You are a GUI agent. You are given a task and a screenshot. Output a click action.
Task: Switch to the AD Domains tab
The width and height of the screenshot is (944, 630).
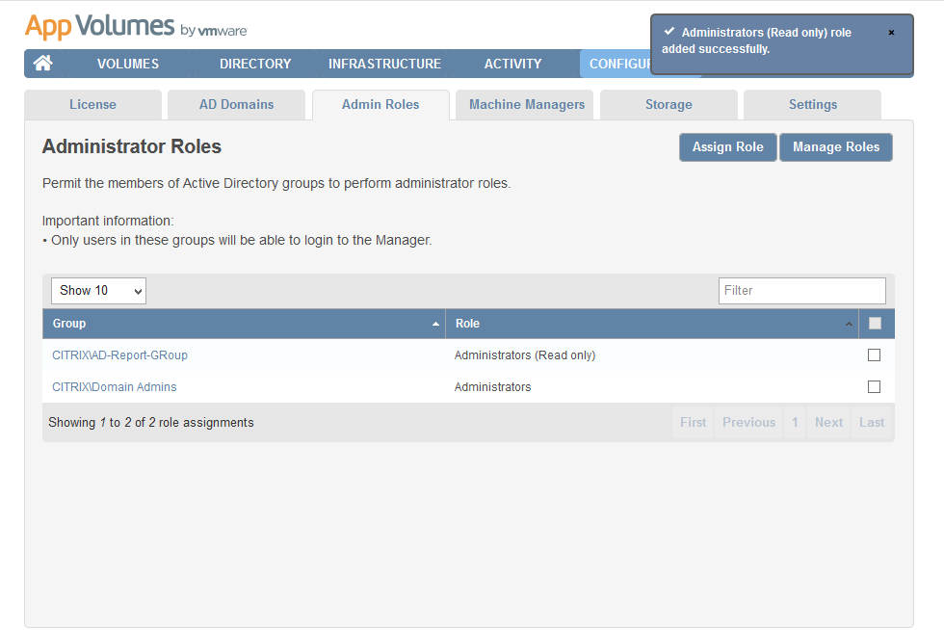237,105
